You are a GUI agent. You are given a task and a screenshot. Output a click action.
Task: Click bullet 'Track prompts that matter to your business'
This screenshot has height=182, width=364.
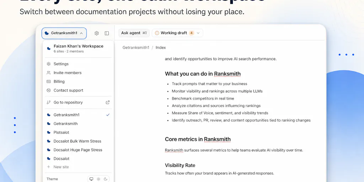pos(209,84)
